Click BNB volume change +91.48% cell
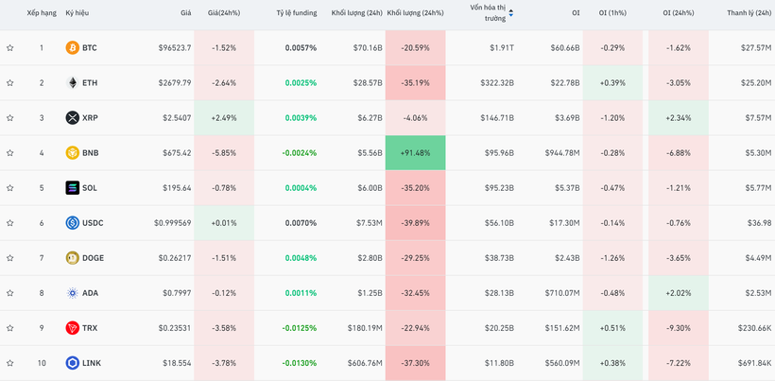775x381 pixels. point(415,153)
